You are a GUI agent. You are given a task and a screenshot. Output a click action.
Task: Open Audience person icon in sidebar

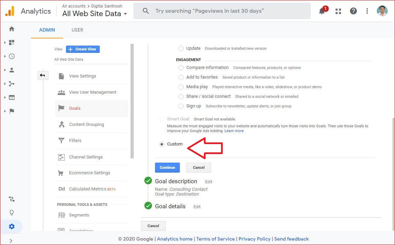tap(12, 70)
